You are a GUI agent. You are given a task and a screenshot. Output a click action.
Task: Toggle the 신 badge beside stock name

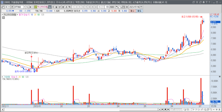coord(36,7)
